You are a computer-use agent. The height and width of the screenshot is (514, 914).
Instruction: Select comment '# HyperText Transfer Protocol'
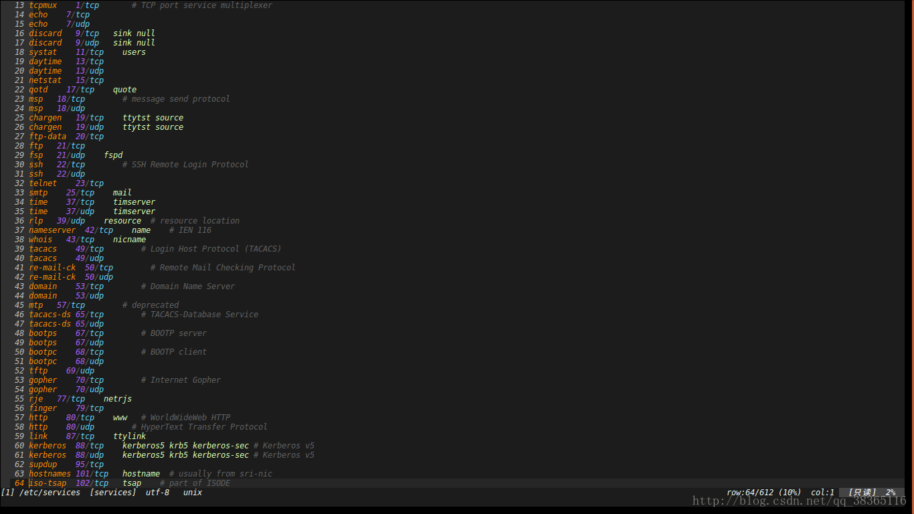pos(199,427)
